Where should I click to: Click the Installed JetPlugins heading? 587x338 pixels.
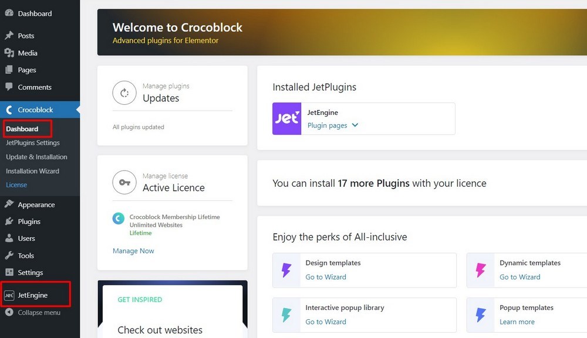tap(315, 87)
